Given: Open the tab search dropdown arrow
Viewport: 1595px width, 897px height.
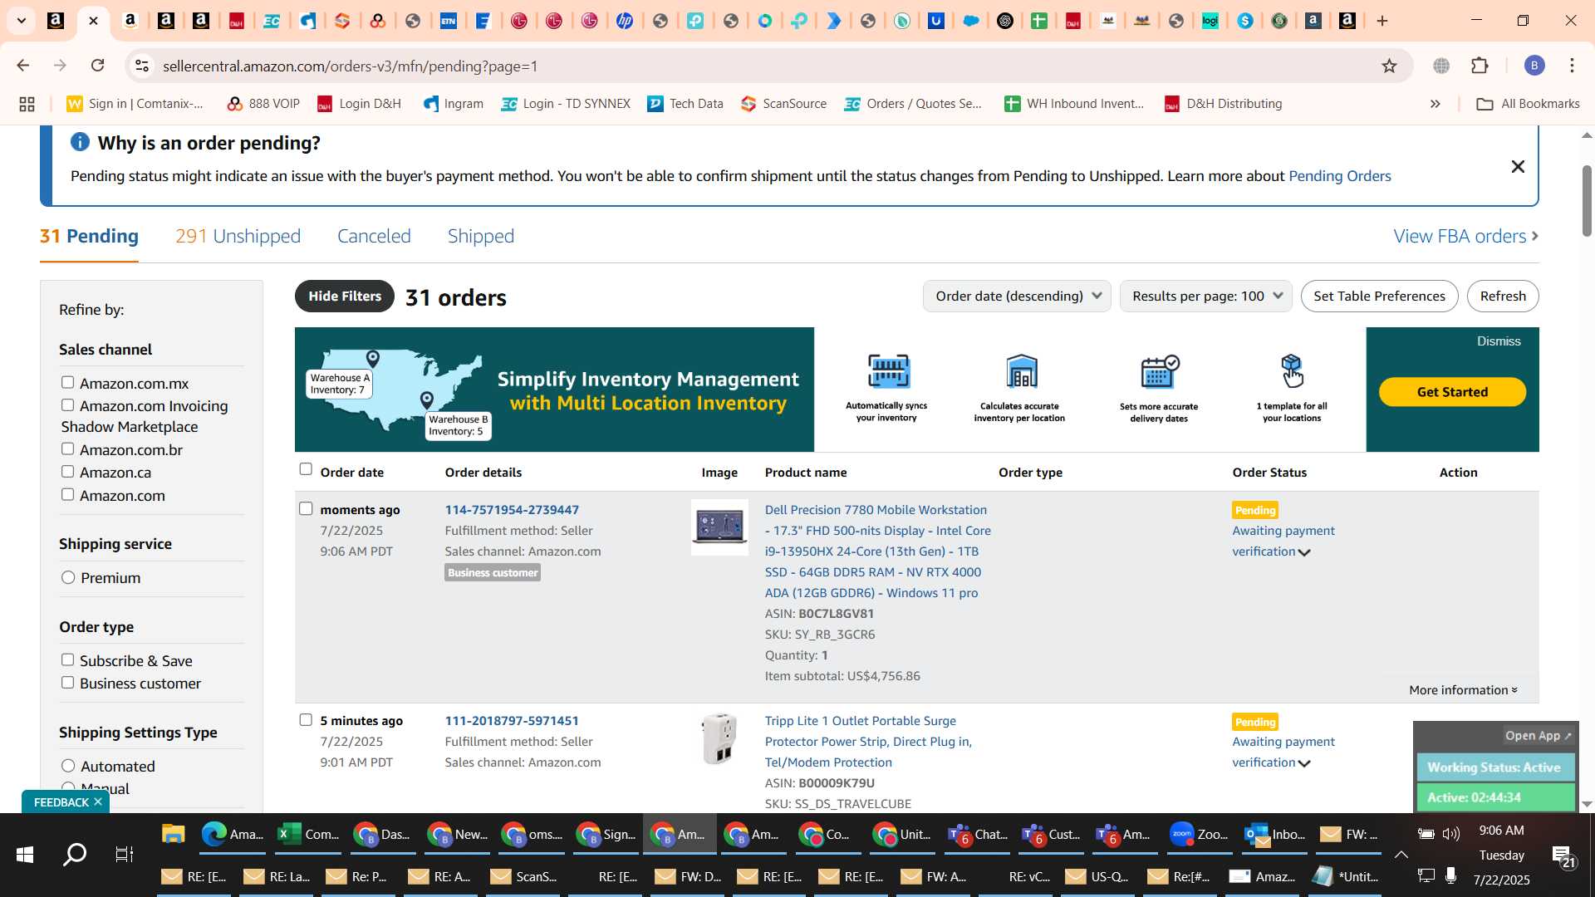Looking at the screenshot, I should click(x=22, y=21).
